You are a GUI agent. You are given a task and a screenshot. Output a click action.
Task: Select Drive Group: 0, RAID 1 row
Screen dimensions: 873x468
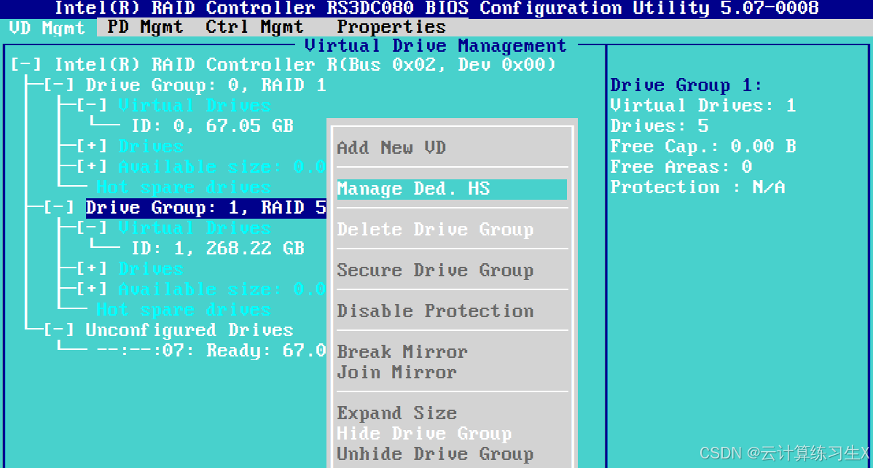(206, 86)
